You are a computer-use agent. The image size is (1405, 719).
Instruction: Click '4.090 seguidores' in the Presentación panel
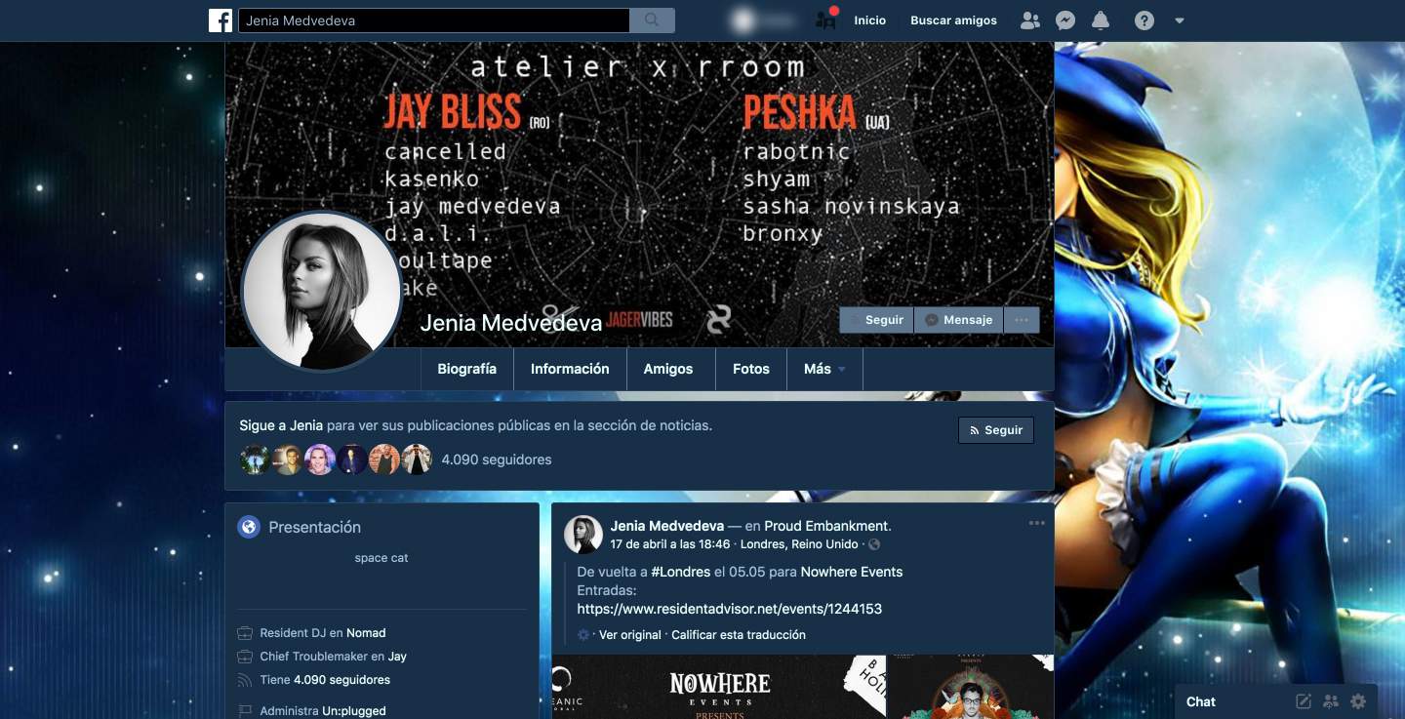pyautogui.click(x=341, y=680)
